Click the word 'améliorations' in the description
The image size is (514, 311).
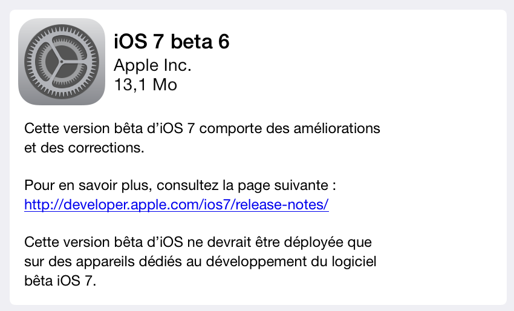pos(337,128)
